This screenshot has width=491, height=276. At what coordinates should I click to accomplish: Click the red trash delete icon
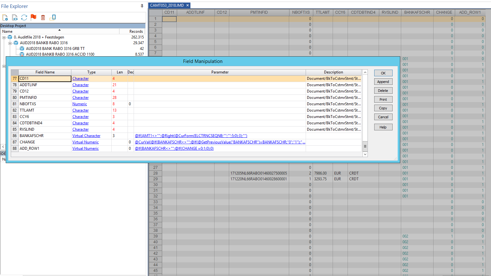(x=43, y=17)
